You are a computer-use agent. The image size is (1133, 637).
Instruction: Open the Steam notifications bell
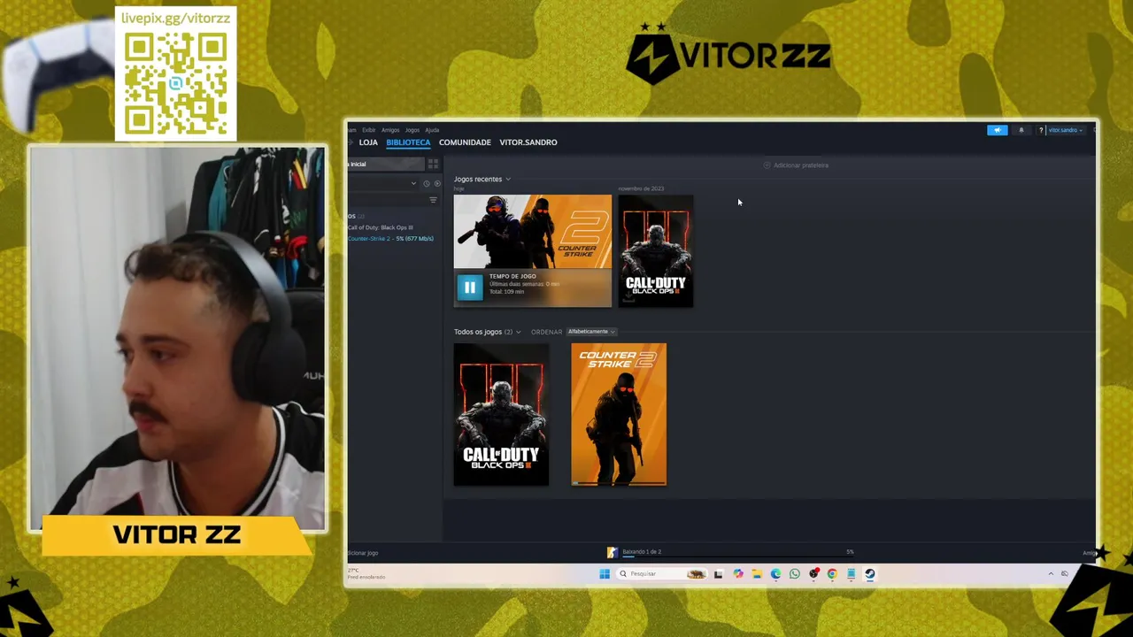(x=1021, y=130)
